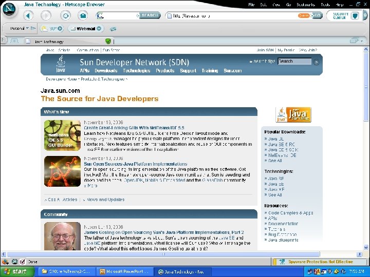Open the View menu
This screenshot has height=277, width=370.
[276, 5]
